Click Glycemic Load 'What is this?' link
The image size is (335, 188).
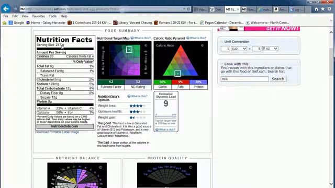(x=165, y=130)
